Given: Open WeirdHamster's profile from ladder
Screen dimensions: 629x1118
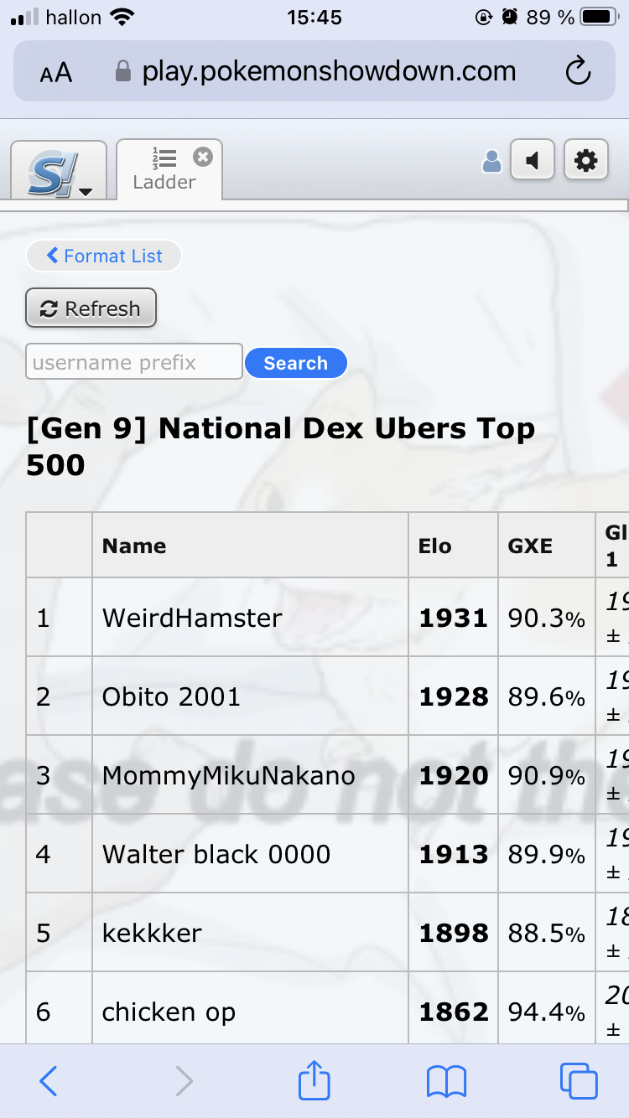Looking at the screenshot, I should pyautogui.click(x=192, y=618).
